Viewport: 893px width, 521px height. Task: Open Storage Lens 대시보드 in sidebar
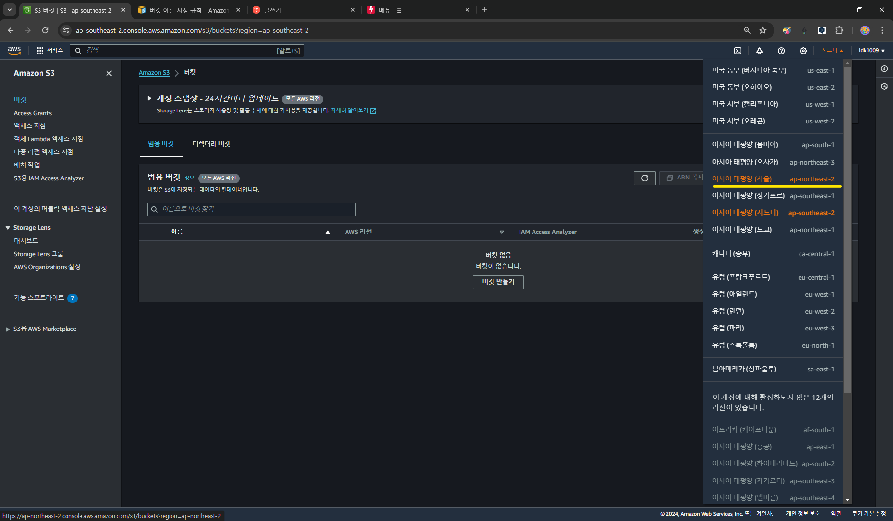point(26,241)
